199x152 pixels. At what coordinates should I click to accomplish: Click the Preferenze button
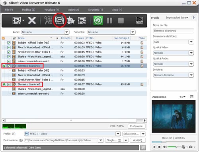point(137,126)
